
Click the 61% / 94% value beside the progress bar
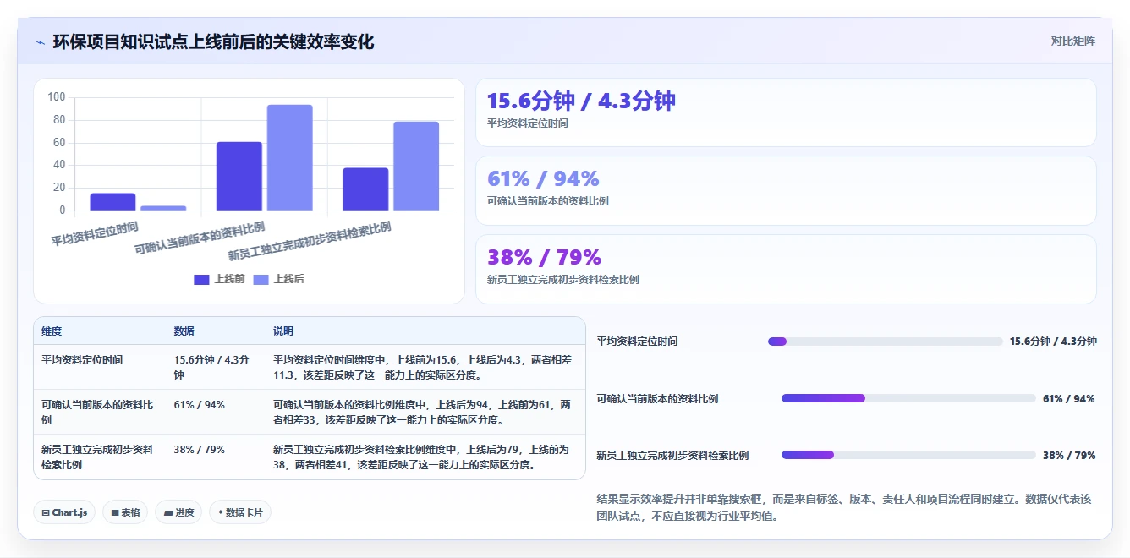click(x=1069, y=398)
